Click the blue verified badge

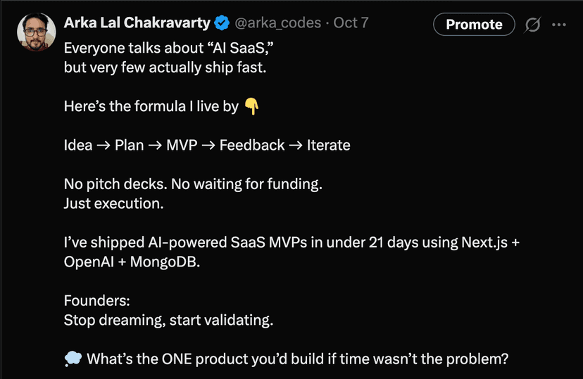coord(222,23)
